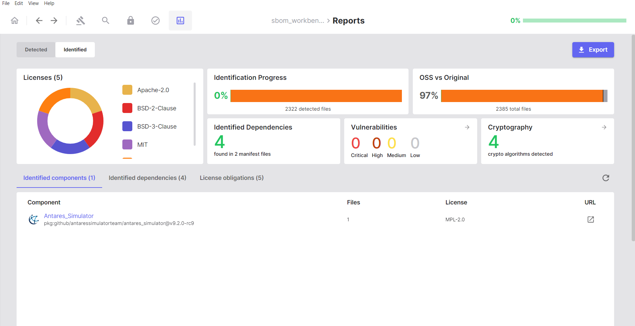Viewport: 635px width, 326px height.
Task: Click the High vulnerabilities count
Action: pos(377,143)
